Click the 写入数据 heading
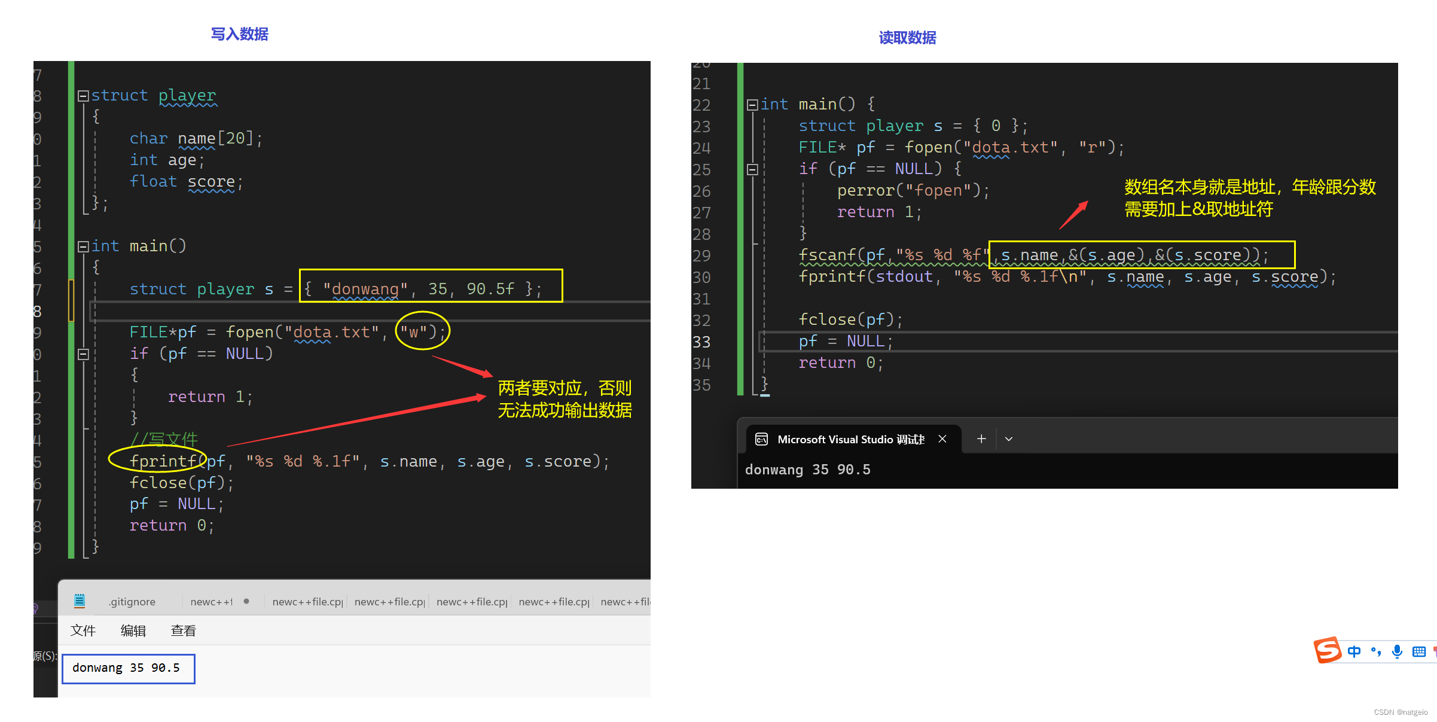Screen dimensions: 1437x722 click(x=240, y=34)
